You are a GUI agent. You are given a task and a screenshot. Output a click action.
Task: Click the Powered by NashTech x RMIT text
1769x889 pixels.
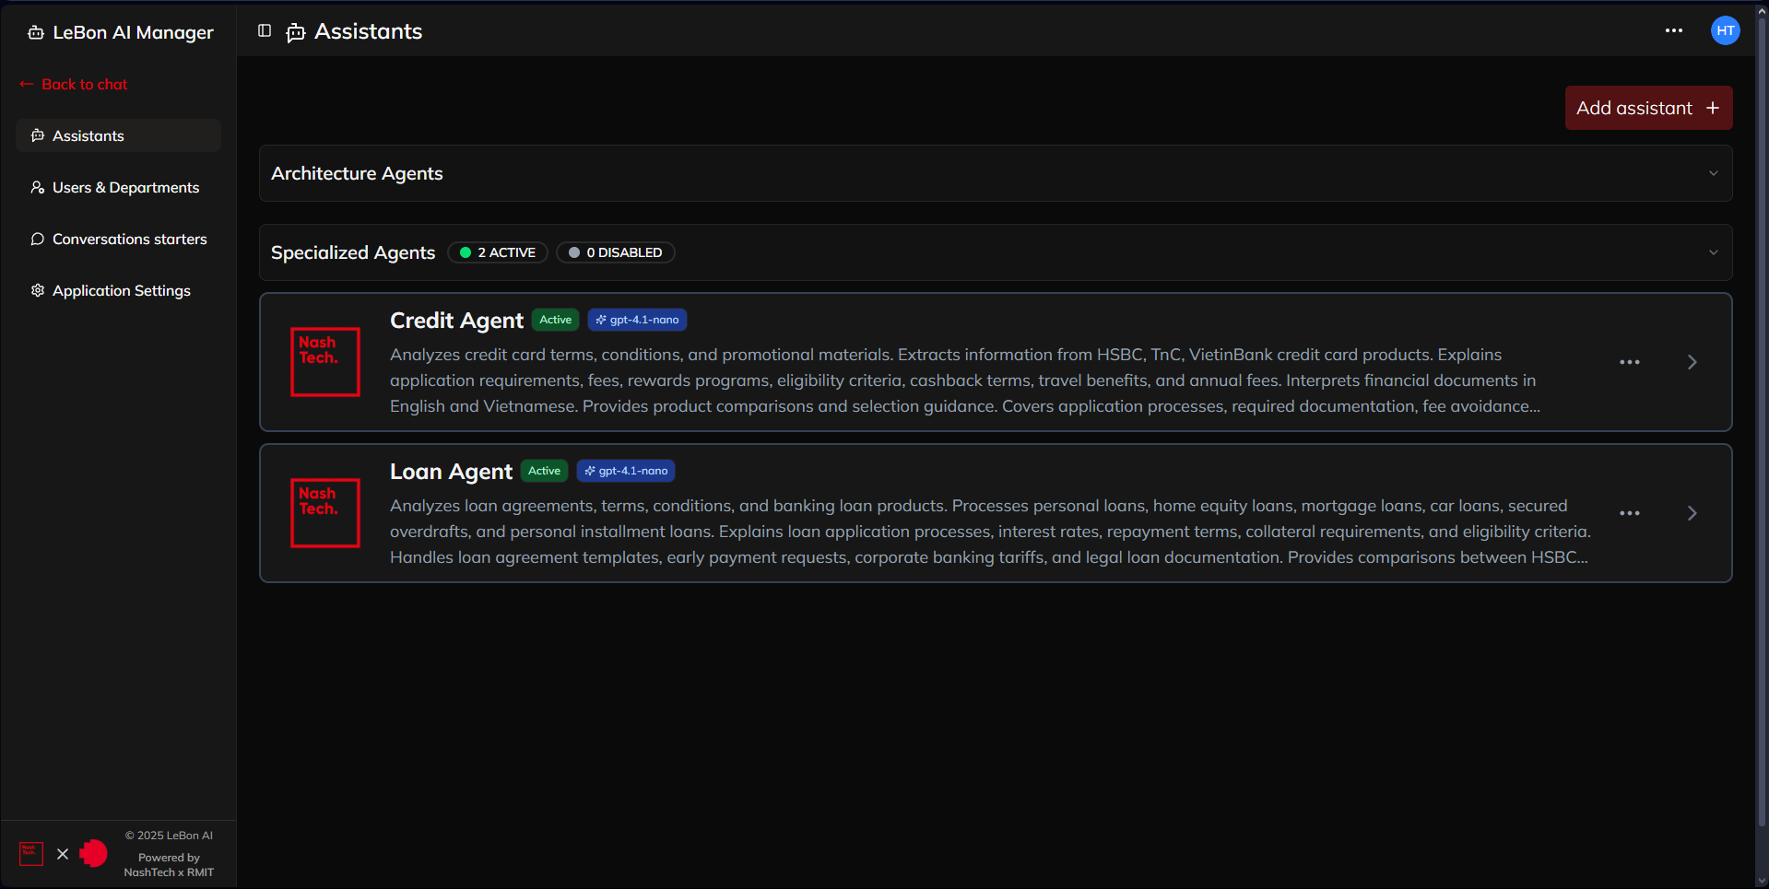(169, 865)
